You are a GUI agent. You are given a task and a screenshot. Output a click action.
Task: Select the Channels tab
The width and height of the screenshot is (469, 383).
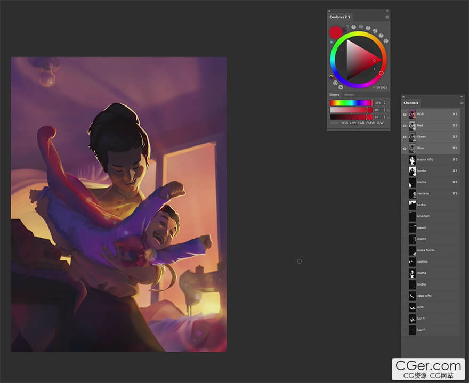[411, 103]
